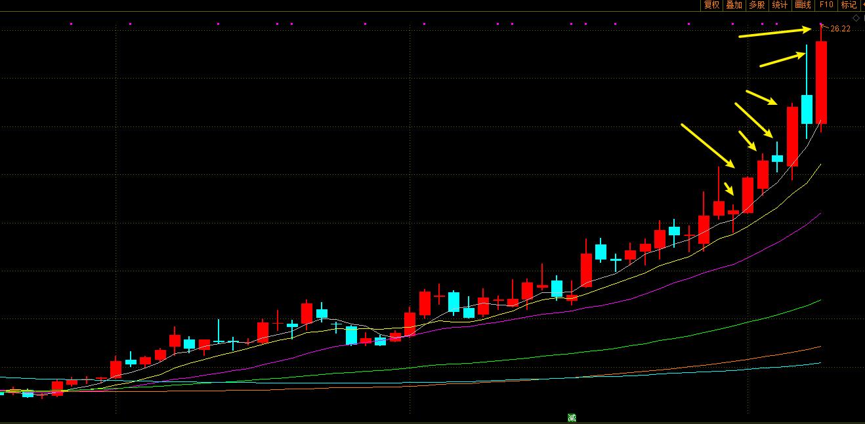Select the shortest yellow arrow annotation
Viewport: 865px width, 424px height.
coord(728,189)
